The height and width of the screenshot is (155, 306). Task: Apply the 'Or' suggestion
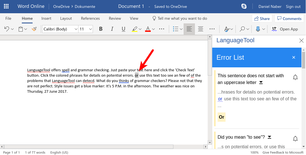pyautogui.click(x=222, y=117)
